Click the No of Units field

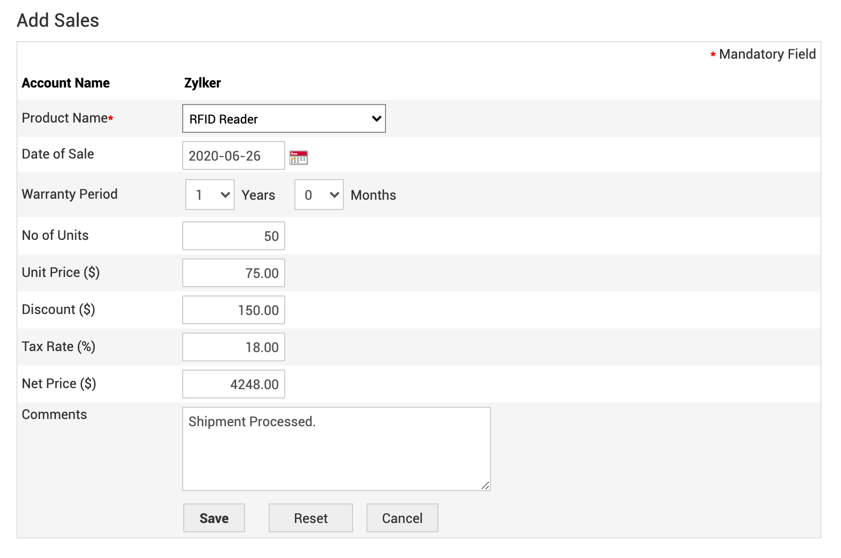(233, 236)
